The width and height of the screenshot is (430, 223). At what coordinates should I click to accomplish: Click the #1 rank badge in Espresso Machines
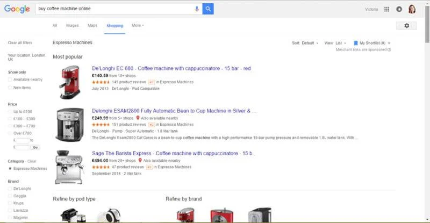152,82
